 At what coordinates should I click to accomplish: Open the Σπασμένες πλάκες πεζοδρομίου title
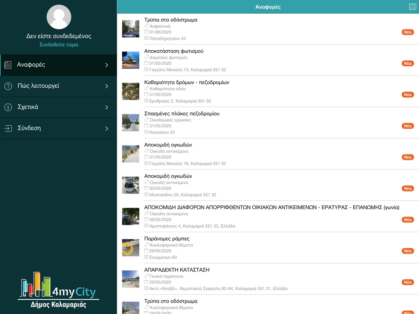[x=182, y=113]
